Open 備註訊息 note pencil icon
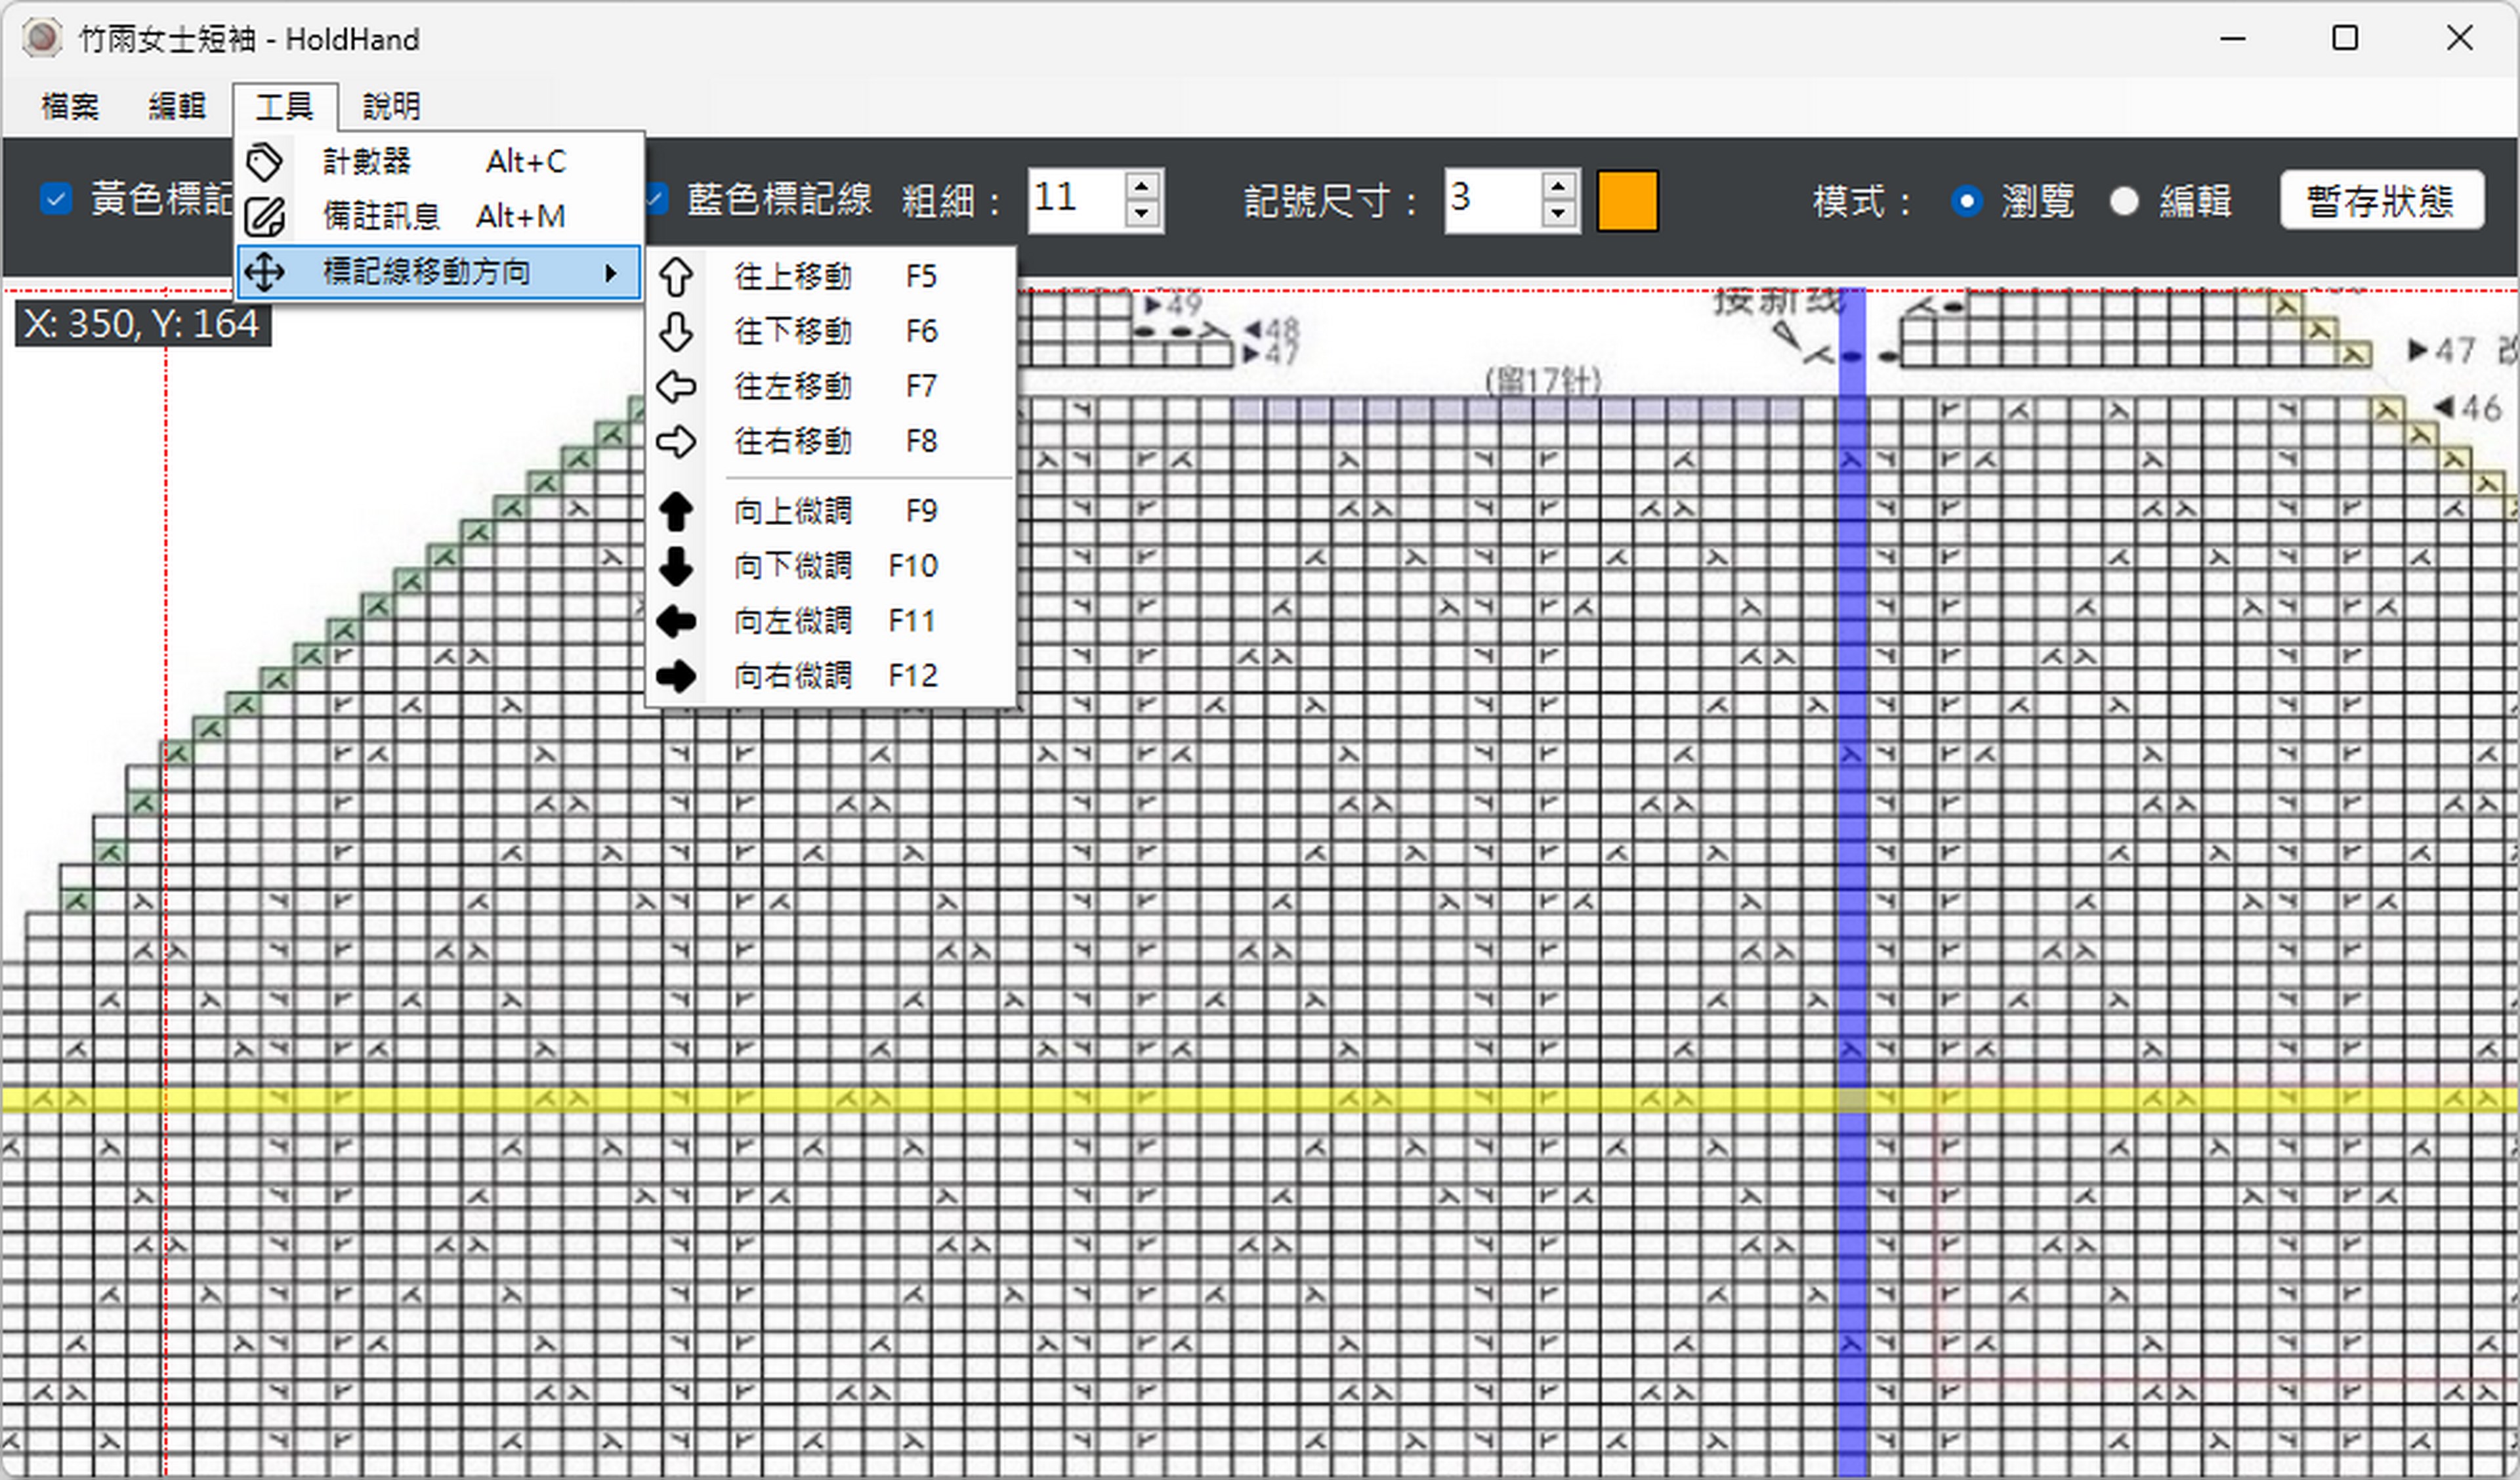 (264, 217)
